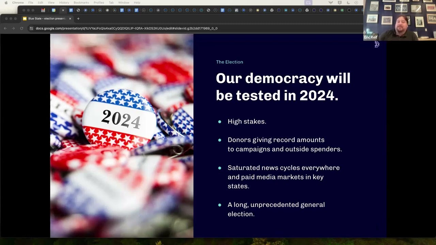Click the 'A long, unprecedented general election' bullet
Screen dimensions: 436x245
(276, 209)
